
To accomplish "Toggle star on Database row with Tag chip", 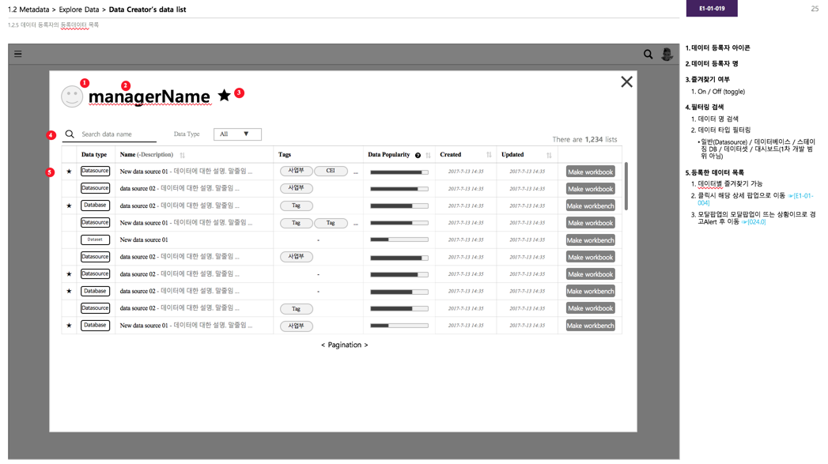I will click(69, 206).
